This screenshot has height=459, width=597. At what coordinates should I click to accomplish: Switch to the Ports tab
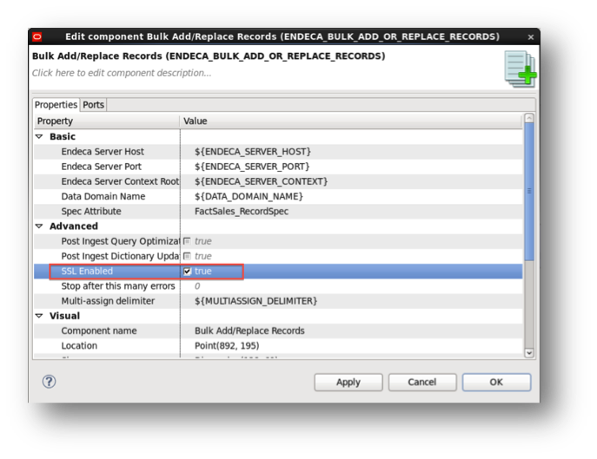tap(93, 105)
